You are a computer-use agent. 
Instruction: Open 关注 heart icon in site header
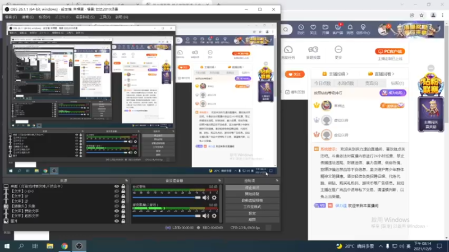coord(313,29)
